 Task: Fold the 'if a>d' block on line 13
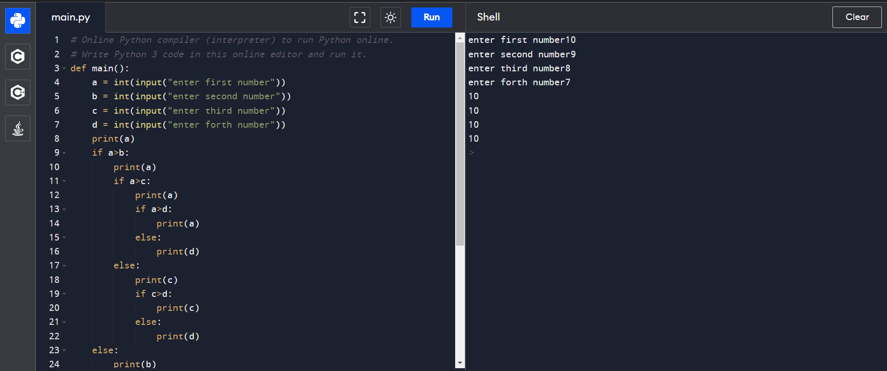coord(64,209)
